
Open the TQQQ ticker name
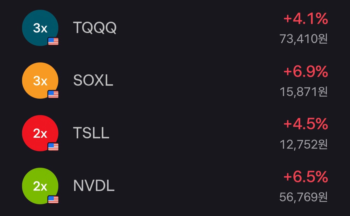pyautogui.click(x=95, y=28)
